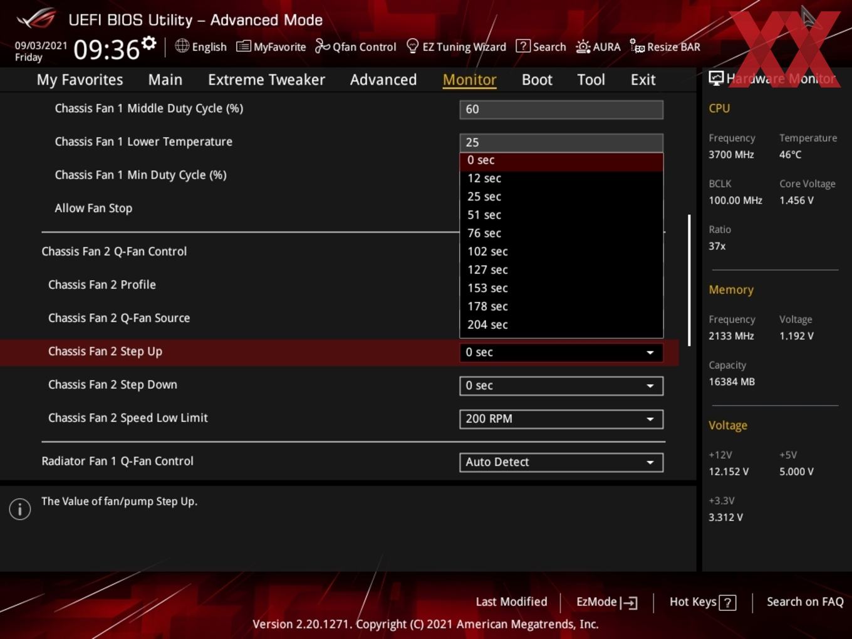Open AURA lighting settings icon

[x=583, y=46]
